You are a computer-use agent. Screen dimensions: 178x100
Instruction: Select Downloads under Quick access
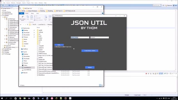click(26, 33)
